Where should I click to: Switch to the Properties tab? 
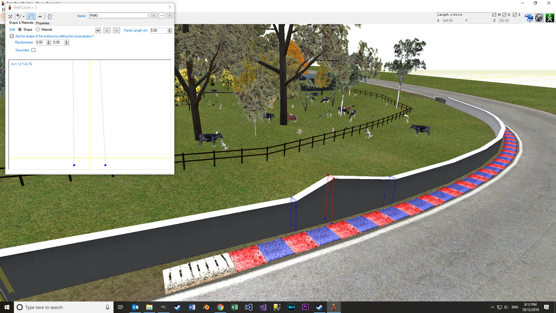pos(43,23)
